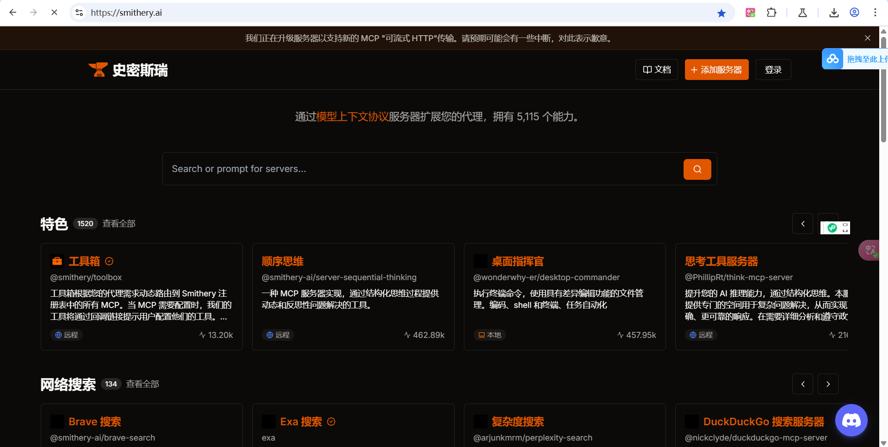Click the 1520 featured count badge
Screen dimensions: 888x447
(x=85, y=224)
